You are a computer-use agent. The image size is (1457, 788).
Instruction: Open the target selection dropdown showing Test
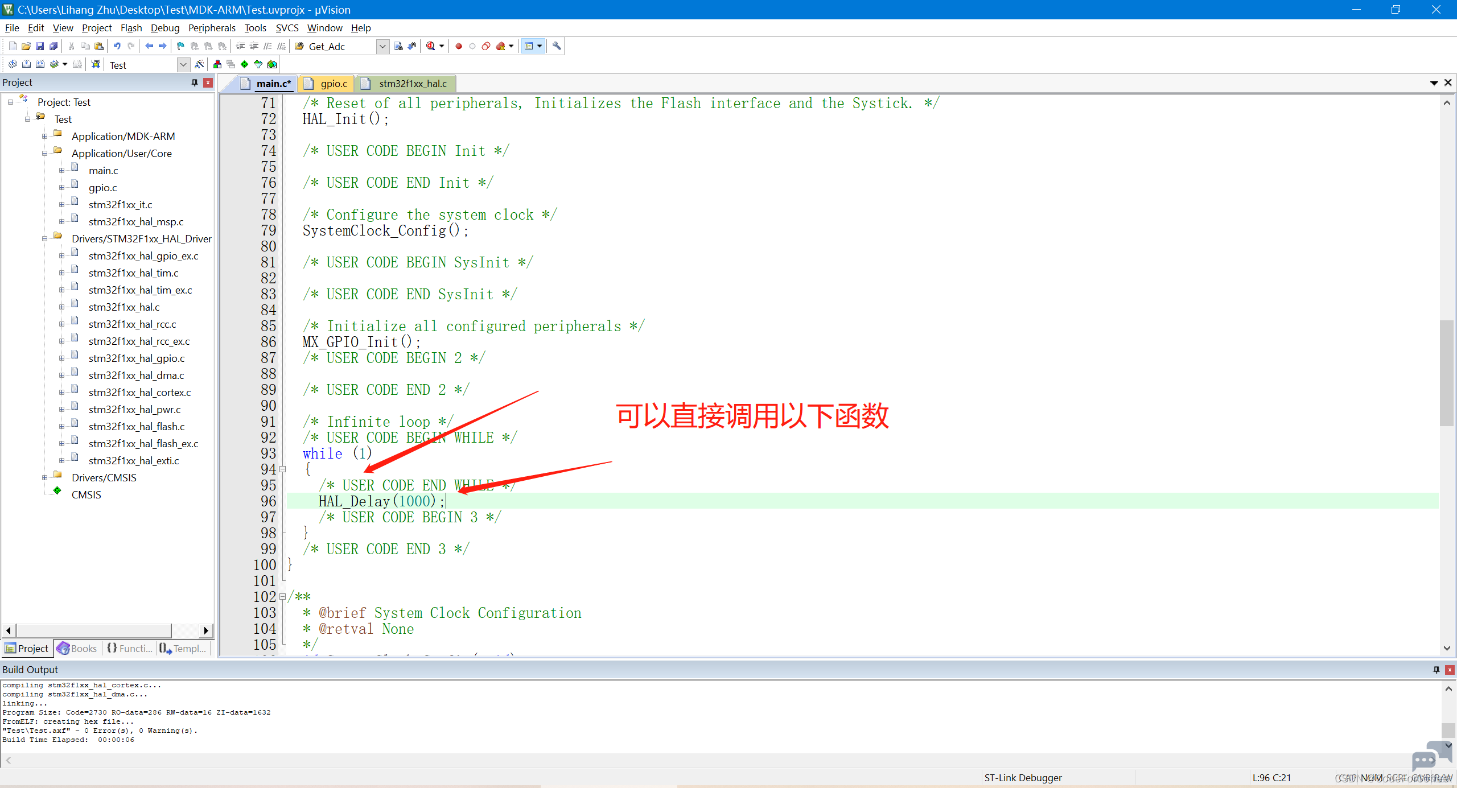(183, 64)
